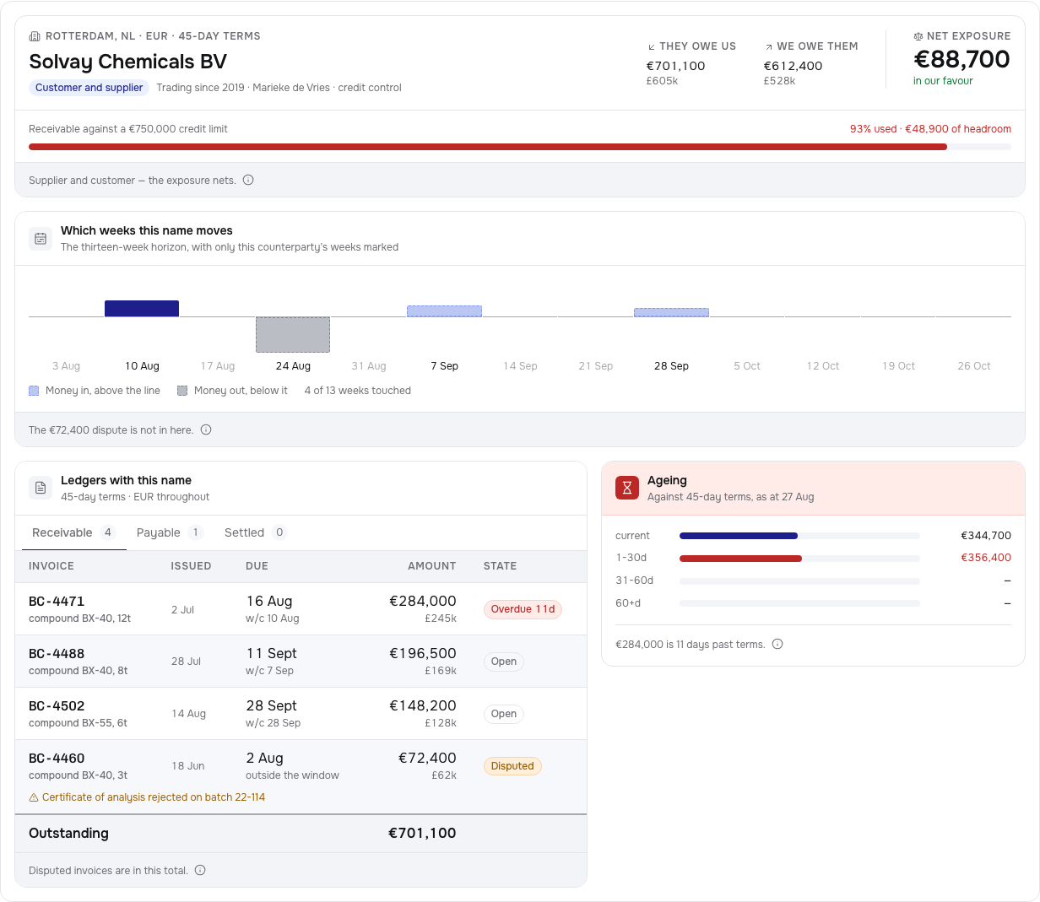Screen dimensions: 1040x902
Task: Open info icon after '11 days past terms'
Action: point(777,644)
